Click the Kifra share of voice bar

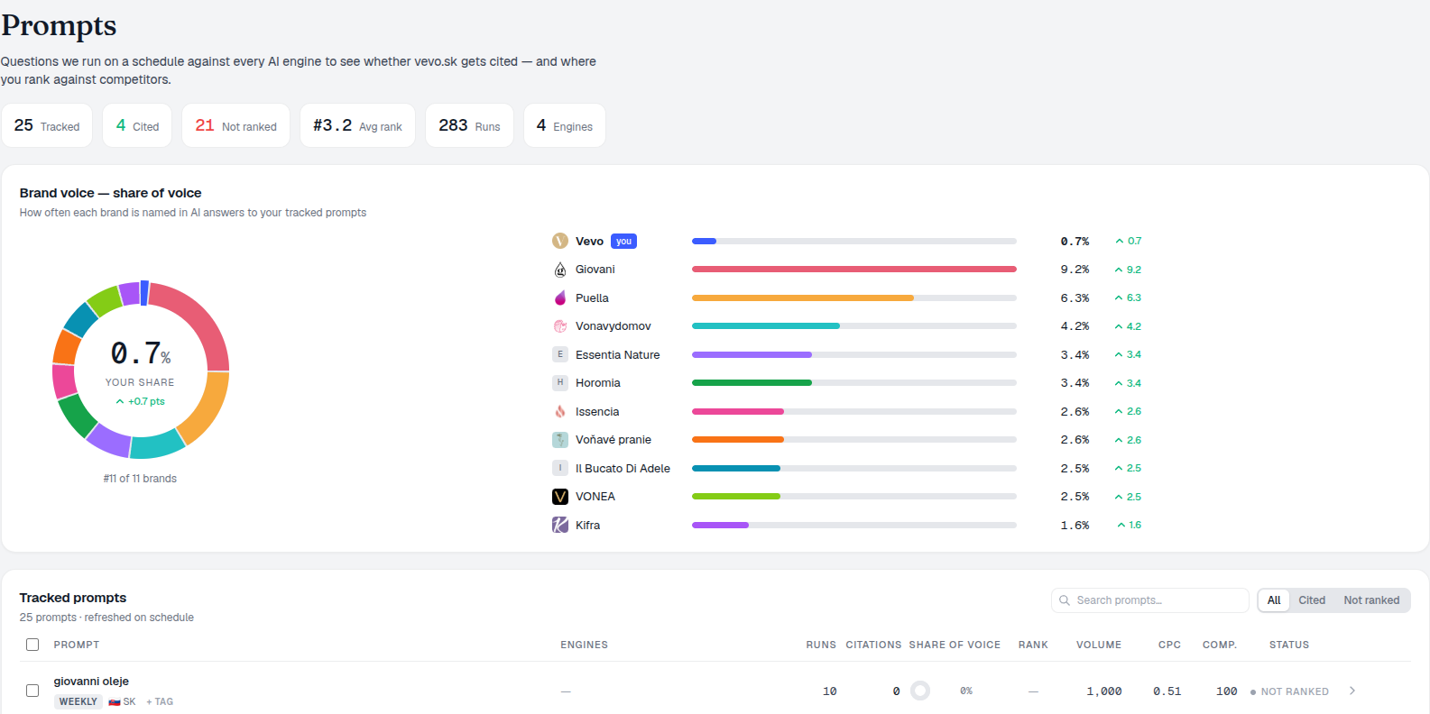(854, 525)
